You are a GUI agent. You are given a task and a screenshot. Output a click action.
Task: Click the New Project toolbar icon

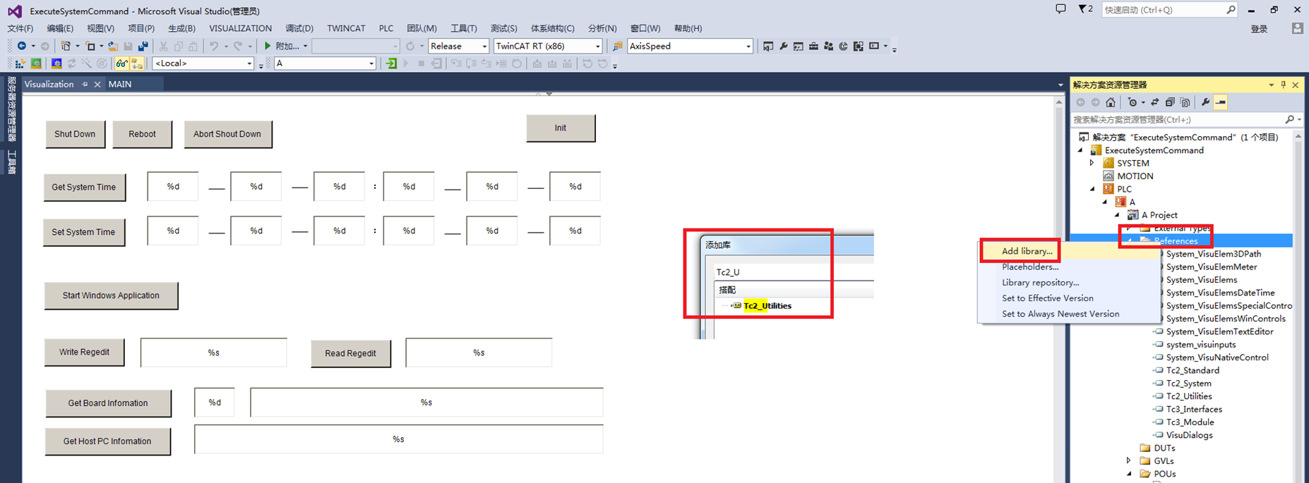(x=66, y=46)
